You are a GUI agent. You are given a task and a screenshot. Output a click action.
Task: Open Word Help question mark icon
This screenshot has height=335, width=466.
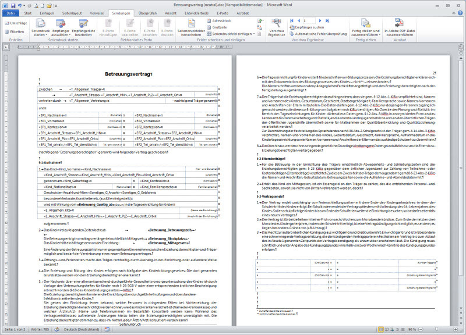[460, 13]
